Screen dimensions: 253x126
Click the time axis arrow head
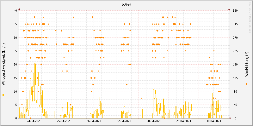[230, 118]
